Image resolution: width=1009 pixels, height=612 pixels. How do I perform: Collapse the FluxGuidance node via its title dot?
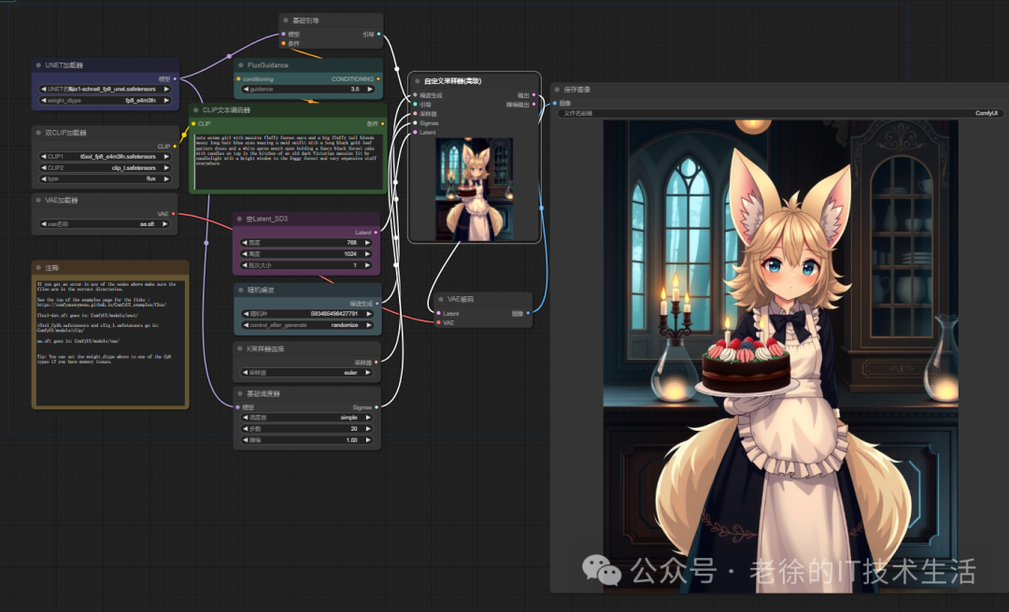241,65
